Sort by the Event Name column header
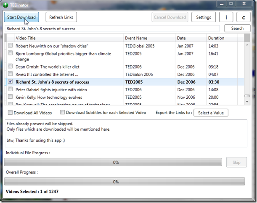This screenshot has width=257, height=203. 149,38
